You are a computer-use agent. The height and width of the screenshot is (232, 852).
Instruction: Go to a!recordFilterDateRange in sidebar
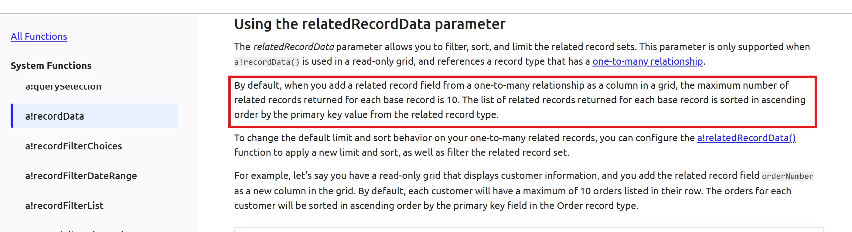[x=81, y=176]
